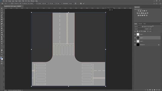The width and height of the screenshot is (162, 91).
Task: Add a Curves adjustment
Action: click(143, 11)
